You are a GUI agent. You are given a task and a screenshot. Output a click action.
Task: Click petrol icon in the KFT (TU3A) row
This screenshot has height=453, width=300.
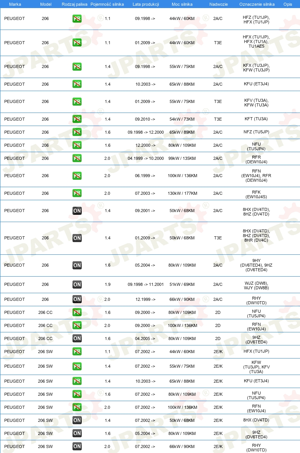[77, 119]
